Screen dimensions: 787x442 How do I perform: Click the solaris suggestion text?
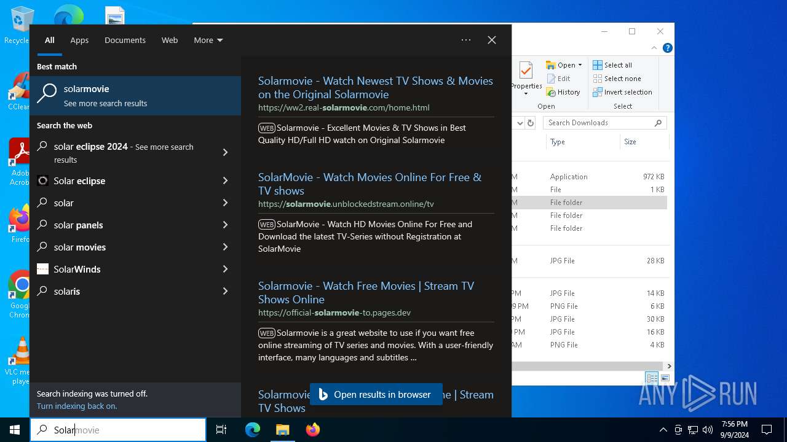pos(67,291)
